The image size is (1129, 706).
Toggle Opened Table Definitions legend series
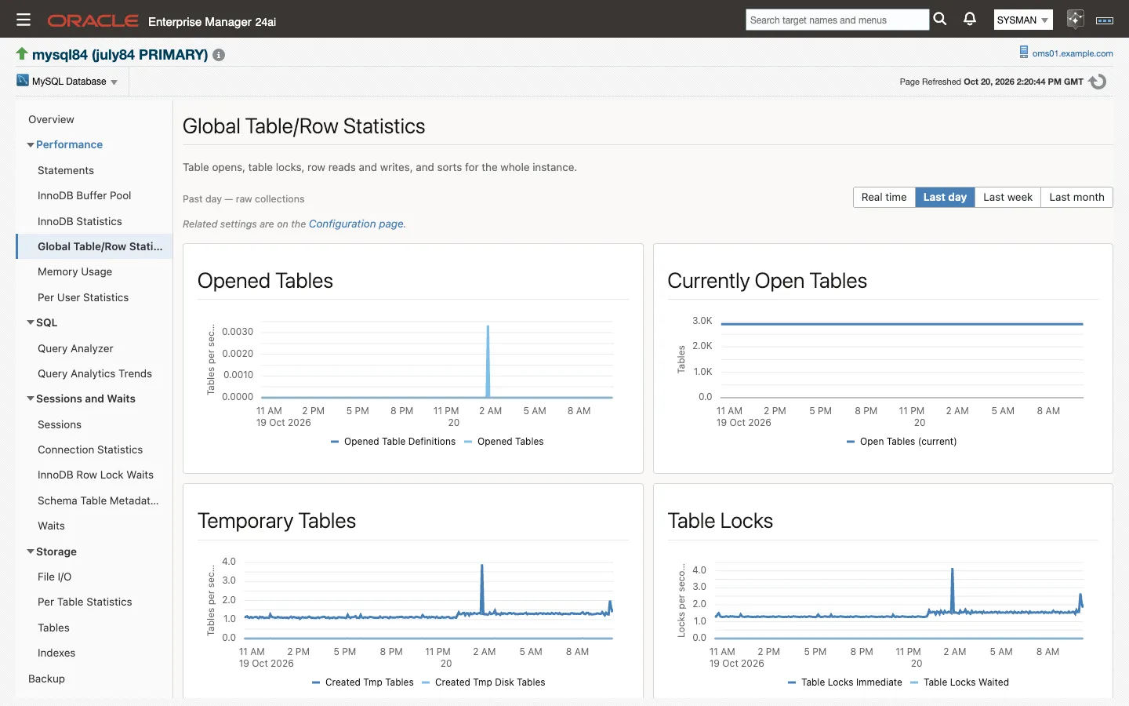[x=393, y=442]
